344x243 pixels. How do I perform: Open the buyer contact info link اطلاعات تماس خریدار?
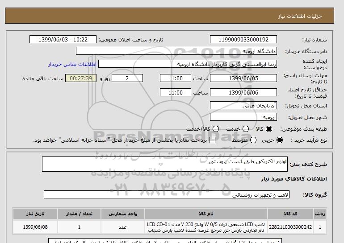click(72, 64)
